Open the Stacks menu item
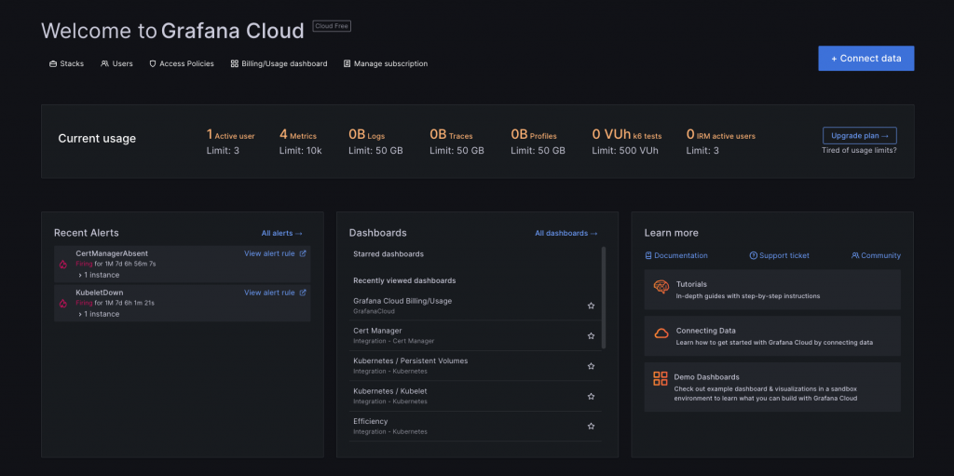The width and height of the screenshot is (954, 476). tap(67, 64)
